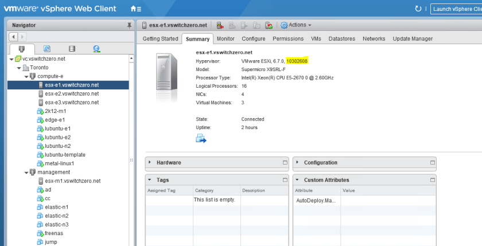Expand the Configuration panel
The image size is (482, 246).
[298, 163]
